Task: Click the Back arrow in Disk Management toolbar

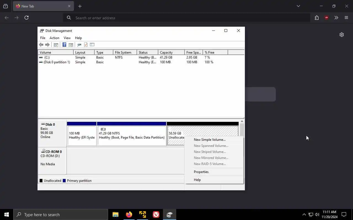Action: pos(41,45)
